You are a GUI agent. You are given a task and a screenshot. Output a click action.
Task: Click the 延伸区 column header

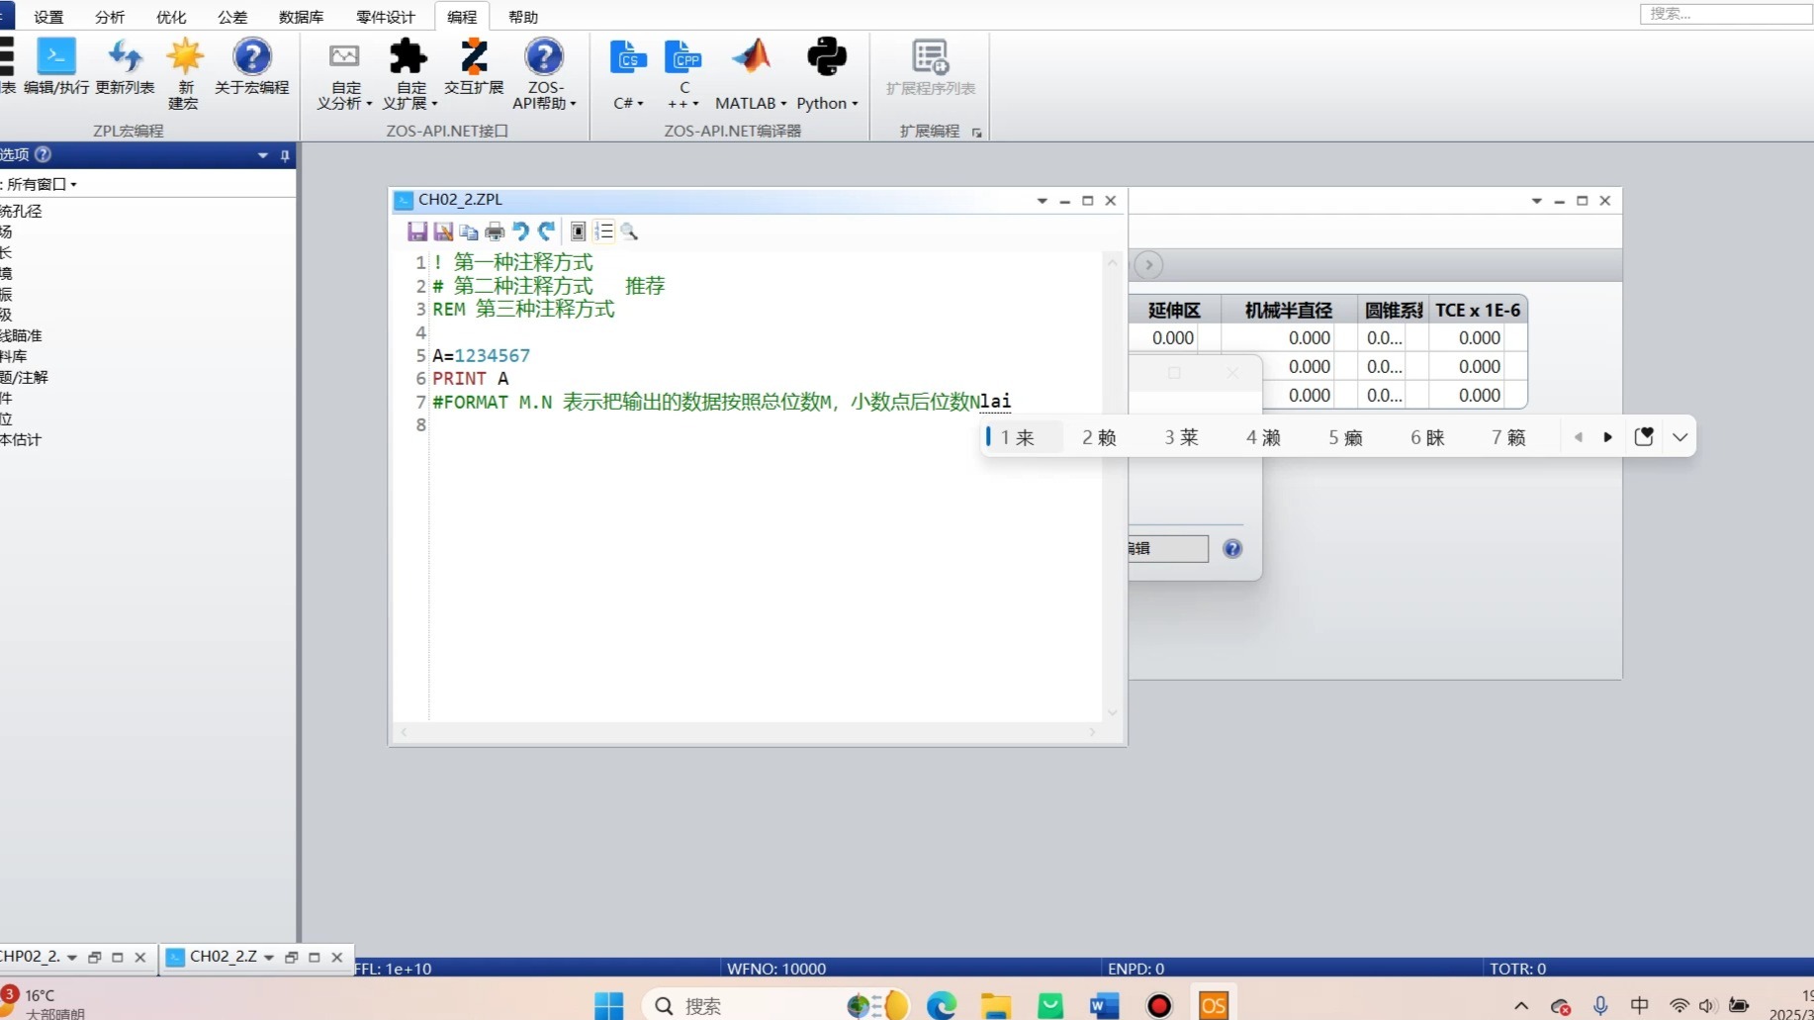(1174, 310)
